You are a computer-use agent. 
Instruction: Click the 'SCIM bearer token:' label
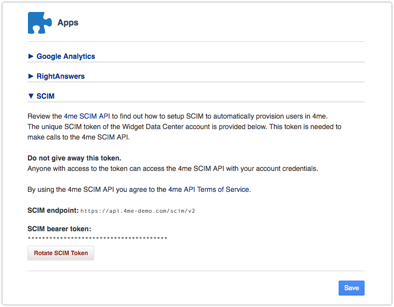coord(59,229)
